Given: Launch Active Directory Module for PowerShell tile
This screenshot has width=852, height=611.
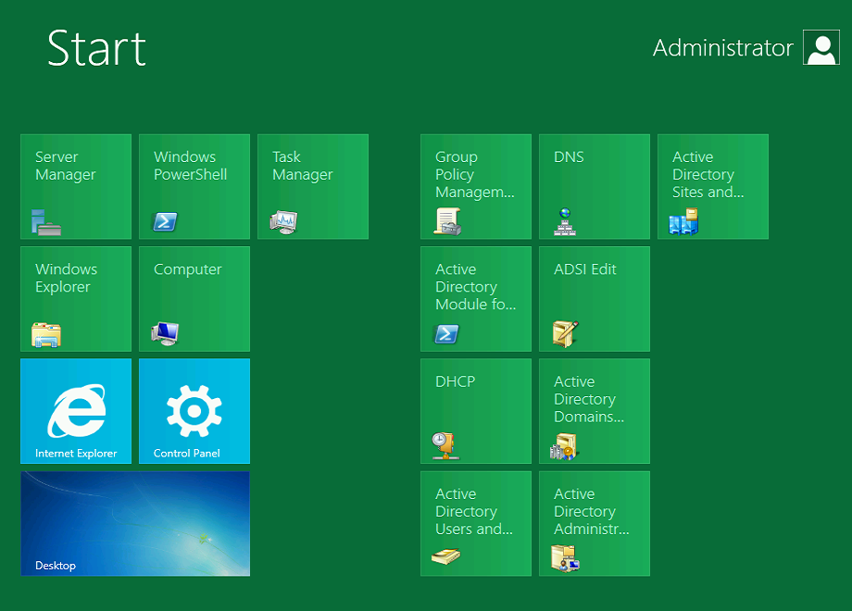Looking at the screenshot, I should [476, 299].
